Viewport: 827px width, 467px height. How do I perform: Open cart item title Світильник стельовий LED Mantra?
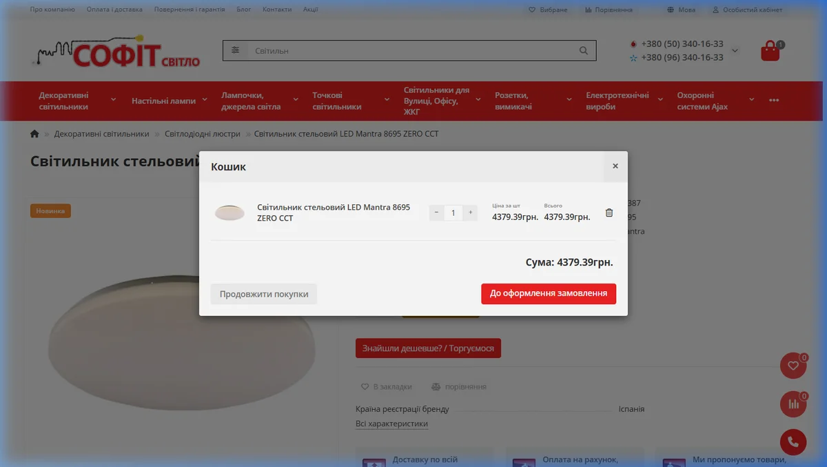tap(334, 212)
